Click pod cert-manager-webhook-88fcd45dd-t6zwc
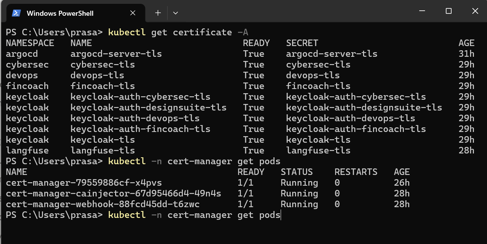The width and height of the screenshot is (487, 244). tap(103, 204)
